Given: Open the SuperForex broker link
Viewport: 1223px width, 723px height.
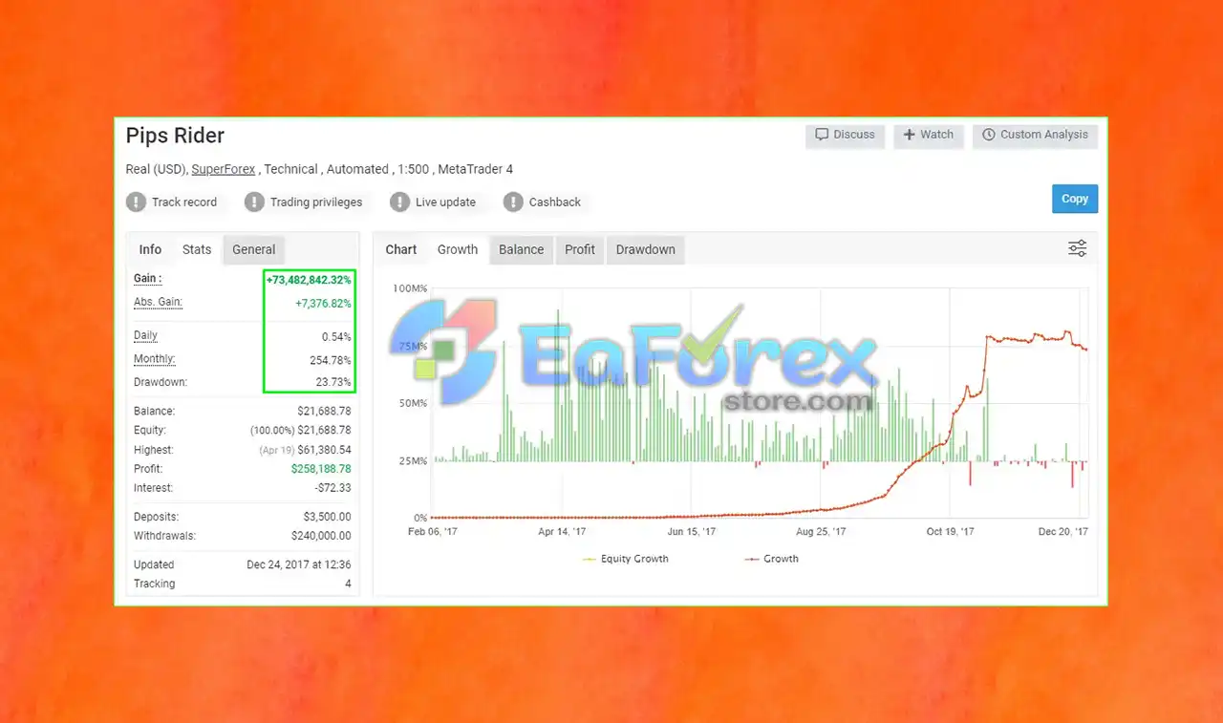Looking at the screenshot, I should click(x=224, y=169).
